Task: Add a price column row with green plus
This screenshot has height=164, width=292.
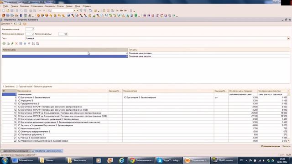Action: [x=4, y=44]
